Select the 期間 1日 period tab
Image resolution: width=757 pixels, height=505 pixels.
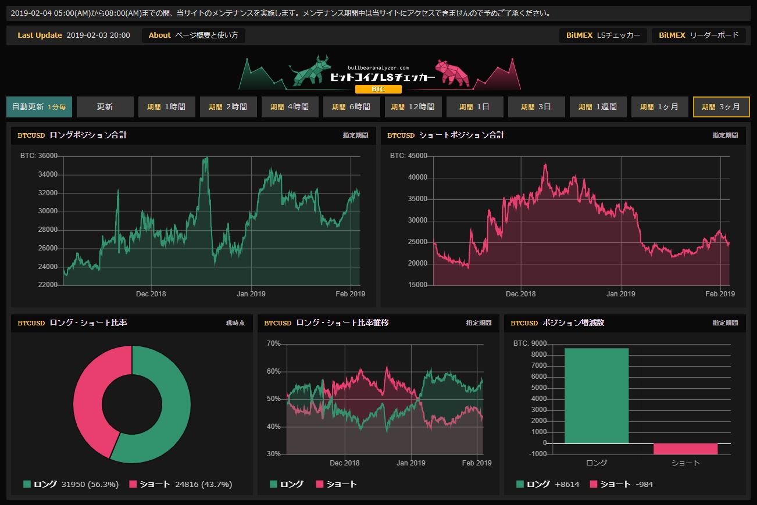pyautogui.click(x=475, y=106)
